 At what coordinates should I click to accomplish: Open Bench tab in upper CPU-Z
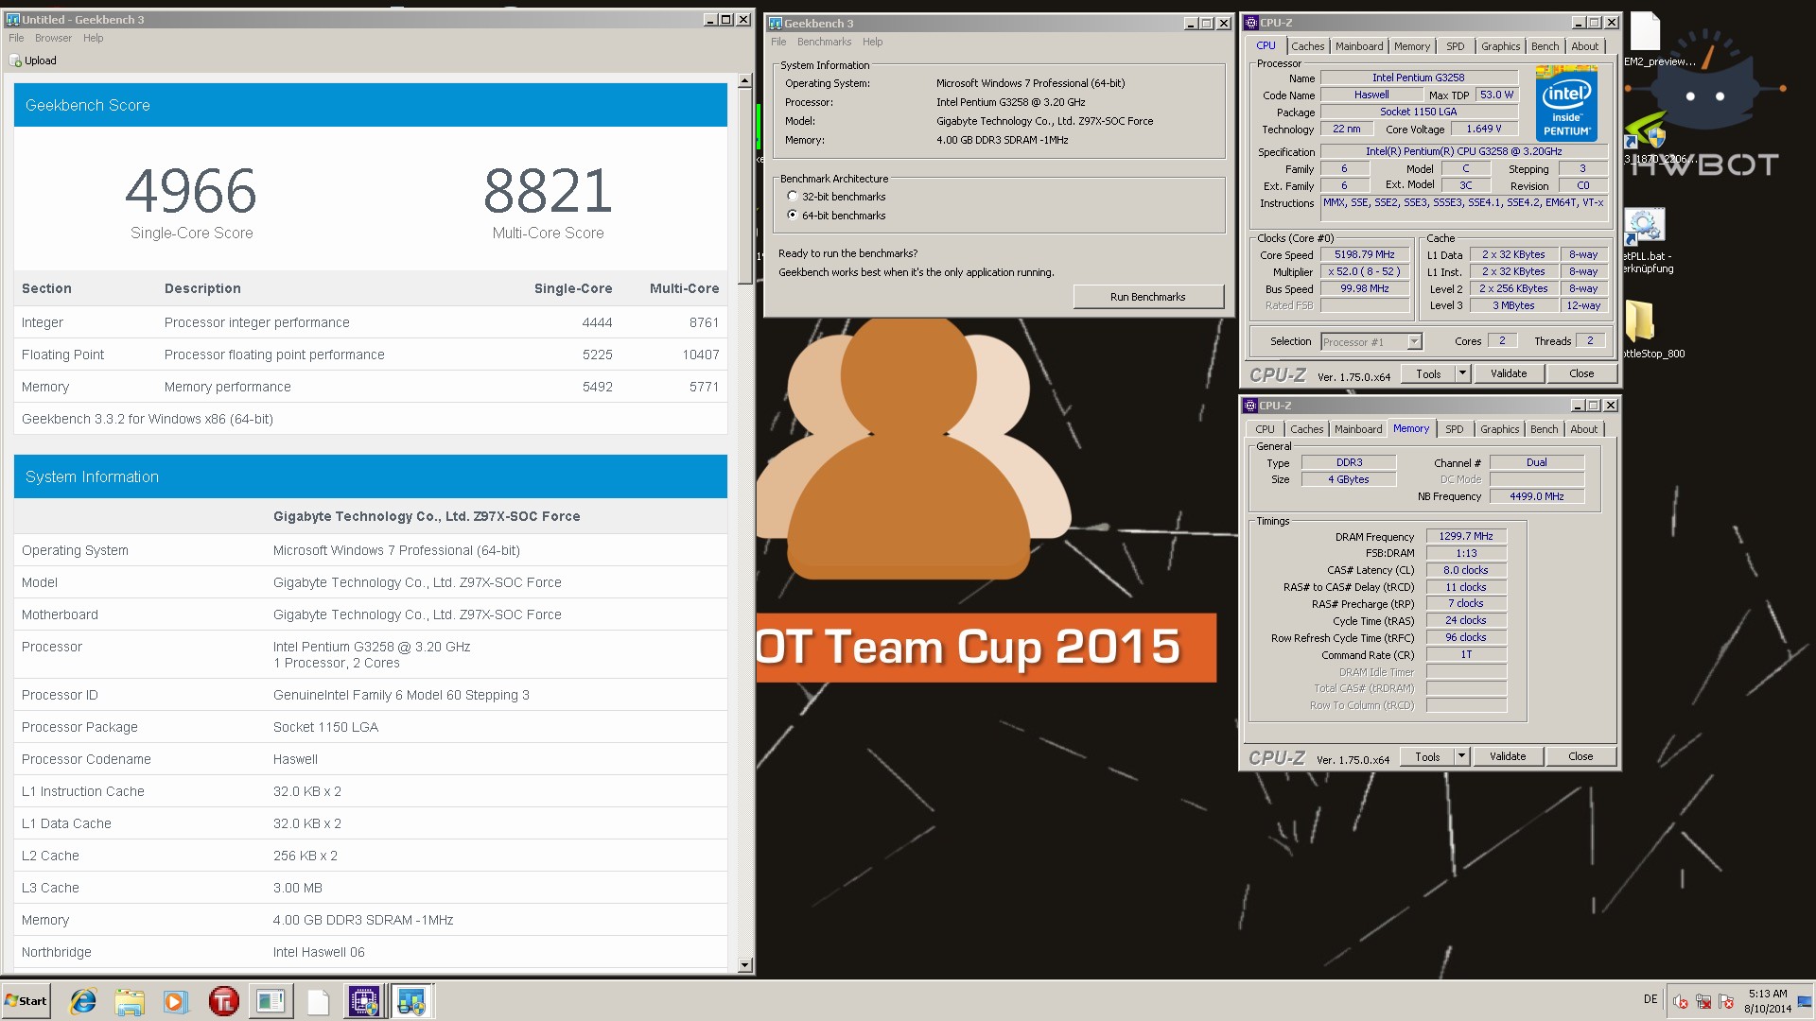pos(1545,46)
